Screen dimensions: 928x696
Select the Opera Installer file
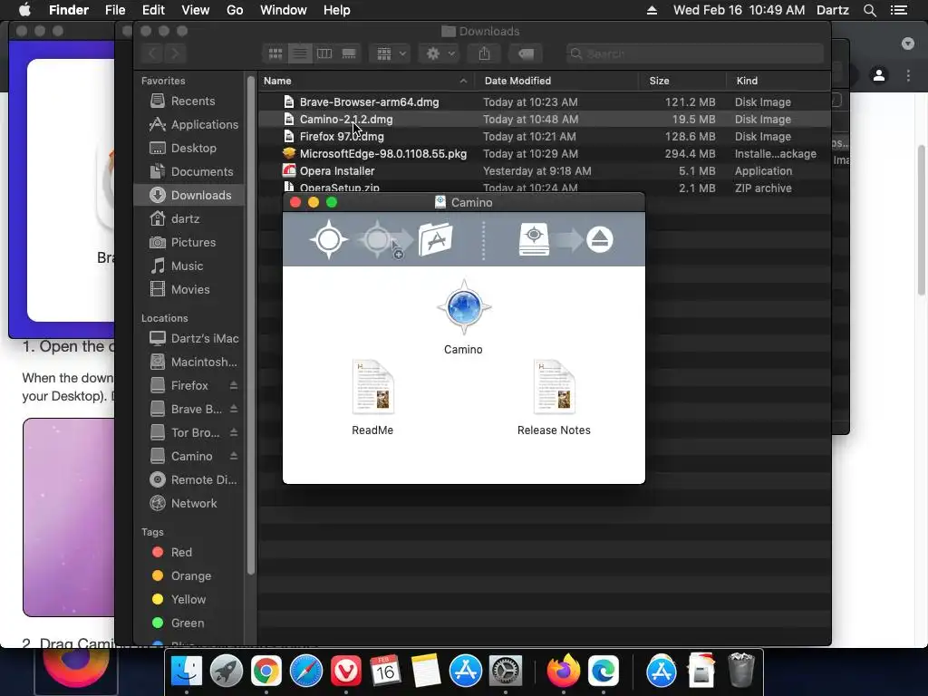pyautogui.click(x=545, y=170)
